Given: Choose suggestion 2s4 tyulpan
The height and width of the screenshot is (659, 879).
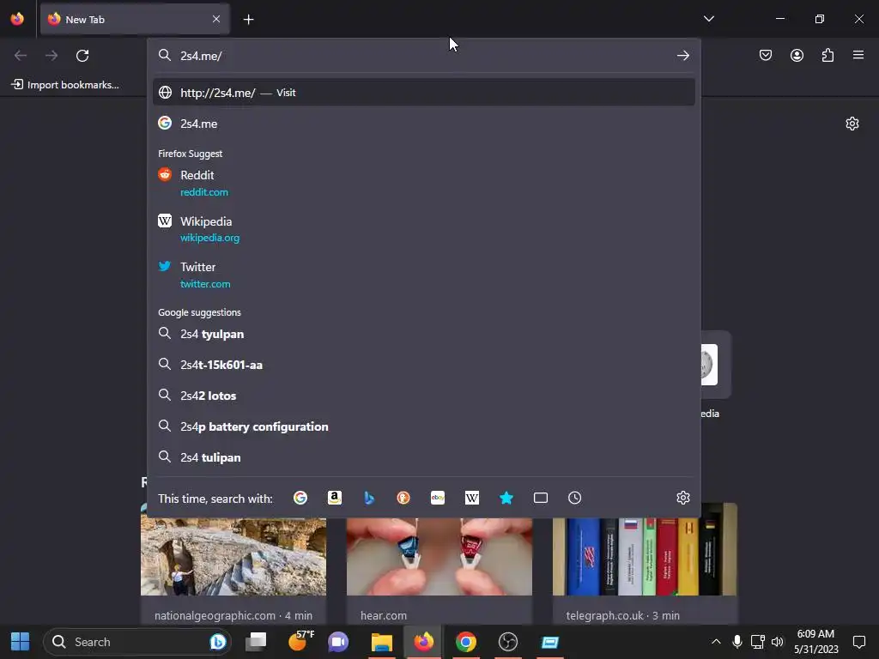Looking at the screenshot, I should (x=424, y=334).
